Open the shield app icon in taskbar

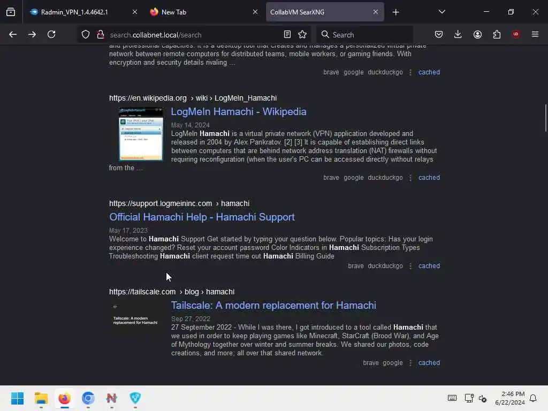coord(135,398)
